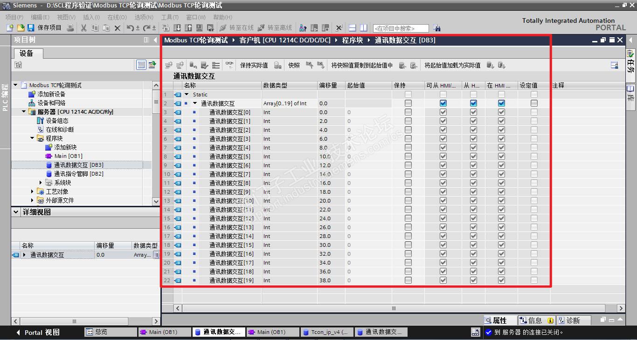Click the project tree vertical scrollbar thumb

coord(156,102)
